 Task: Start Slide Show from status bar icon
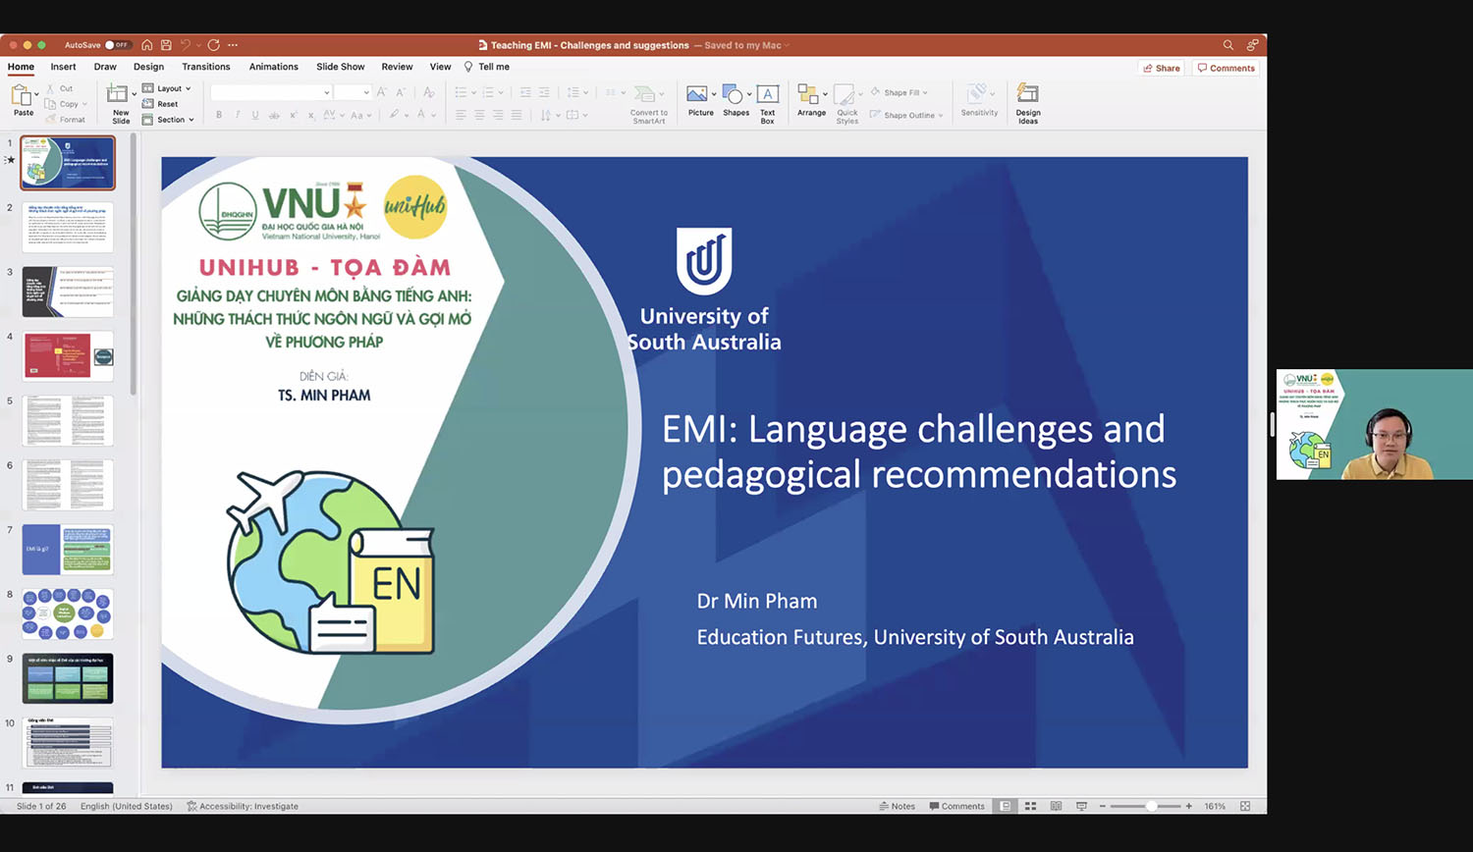click(x=1082, y=806)
